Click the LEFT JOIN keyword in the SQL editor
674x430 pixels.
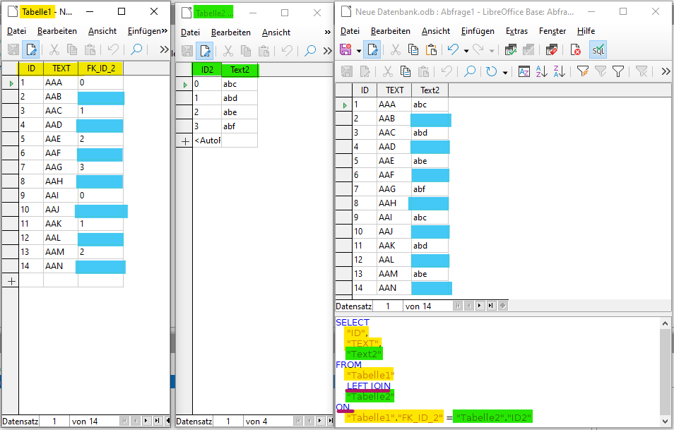[369, 386]
